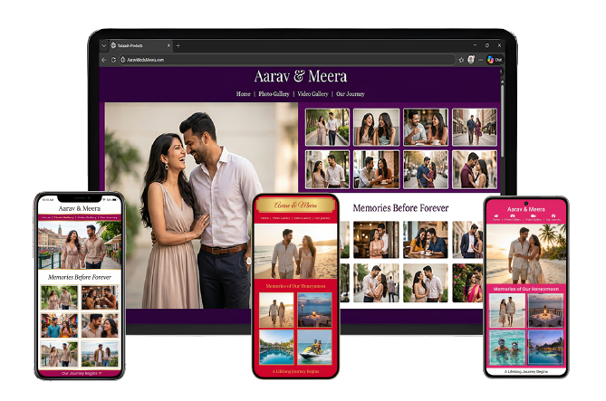Tap gold Aarav & Meera banner on red phone
This screenshot has width=606, height=401.
pos(295,205)
